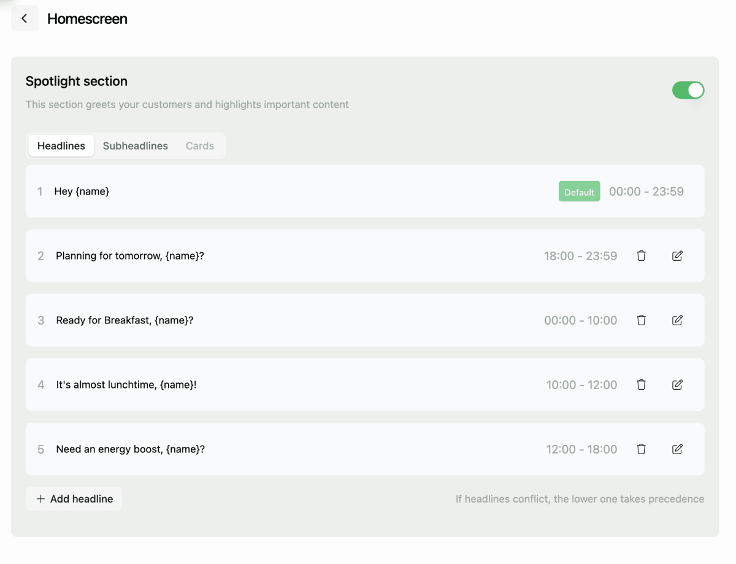The width and height of the screenshot is (736, 564).
Task: Click the 18:00 - 23:59 time range
Action: pyautogui.click(x=580, y=256)
